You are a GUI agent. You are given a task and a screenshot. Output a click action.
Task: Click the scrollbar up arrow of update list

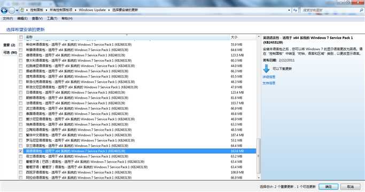[x=259, y=37]
